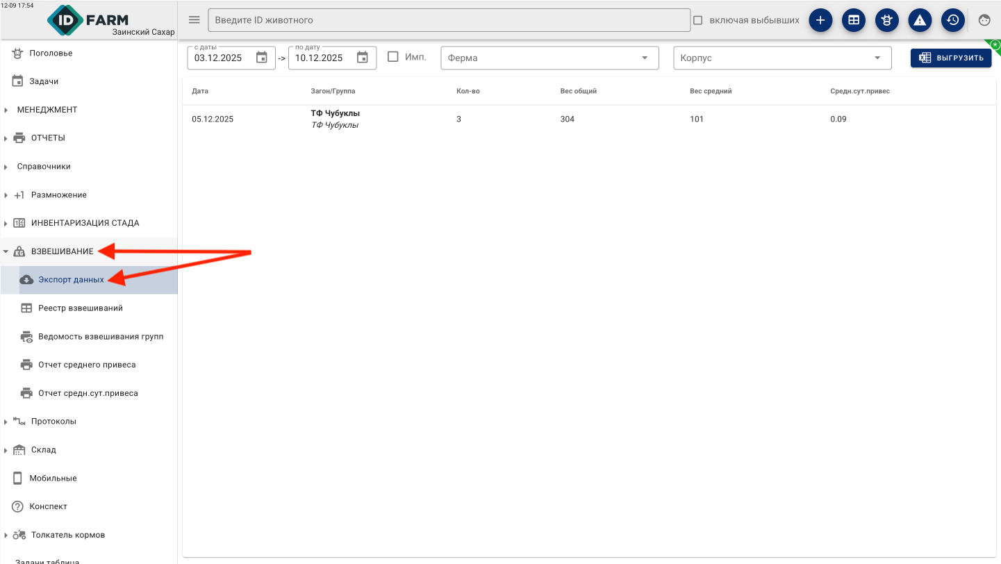The image size is (1001, 564).
Task: Click the green star corner badge
Action: [994, 45]
